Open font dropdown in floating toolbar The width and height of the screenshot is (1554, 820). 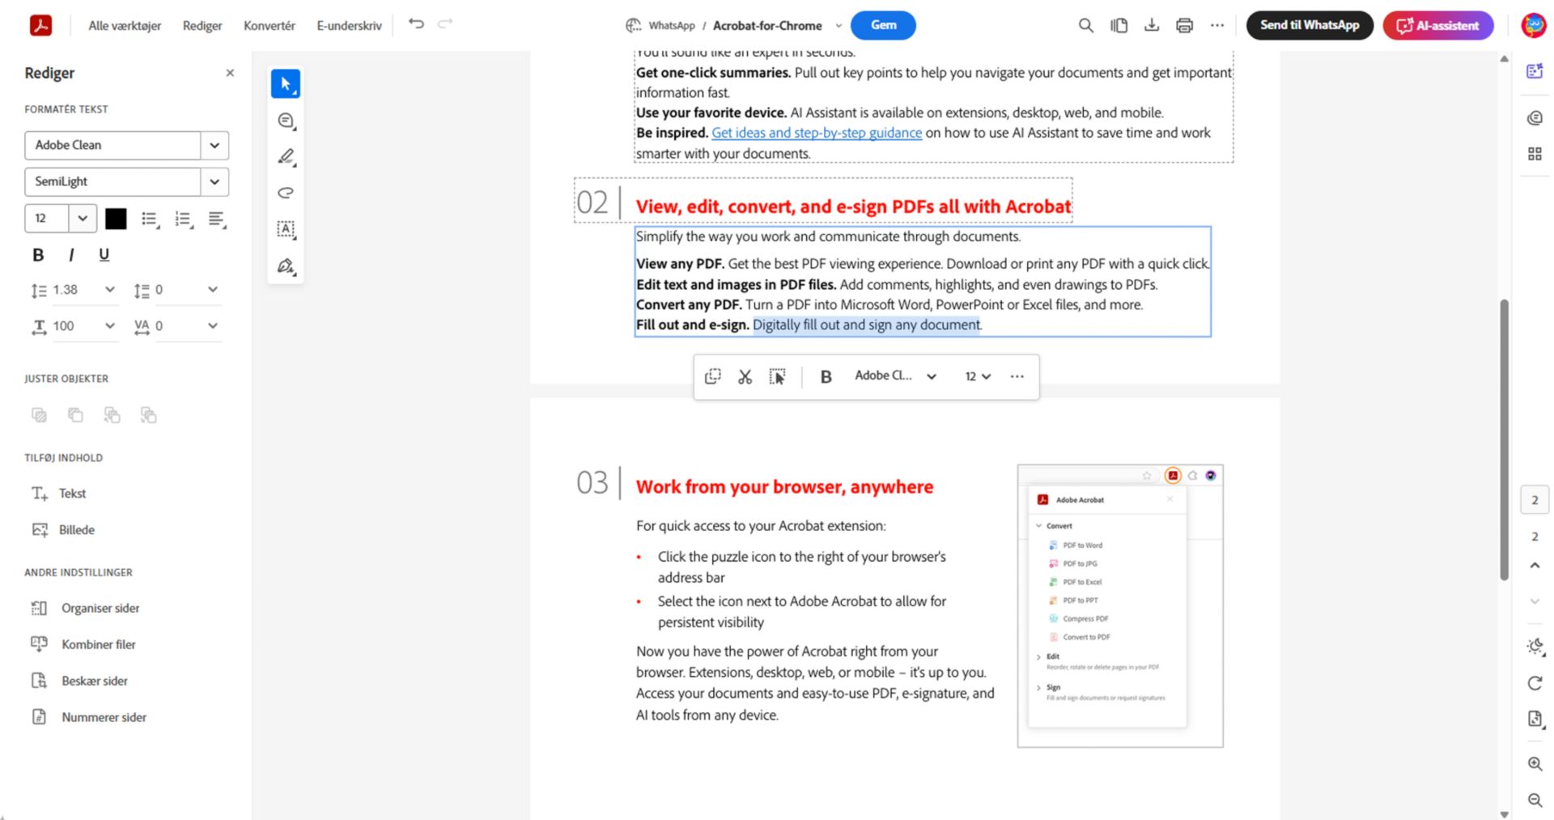click(932, 376)
